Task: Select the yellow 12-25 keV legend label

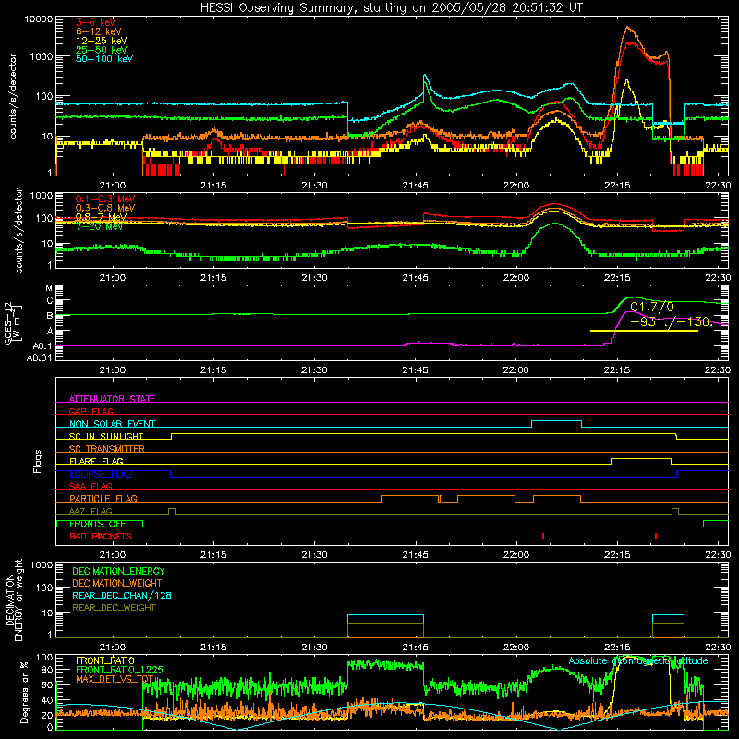Action: coord(101,41)
